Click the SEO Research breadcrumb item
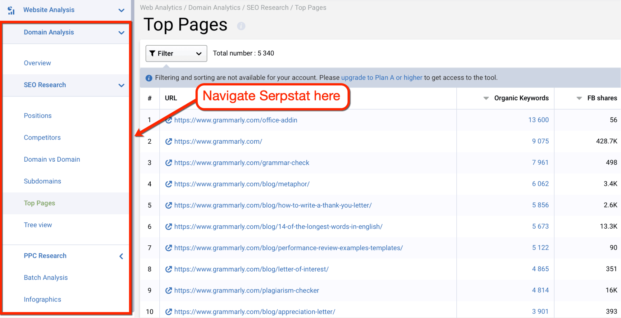621x318 pixels. click(267, 7)
